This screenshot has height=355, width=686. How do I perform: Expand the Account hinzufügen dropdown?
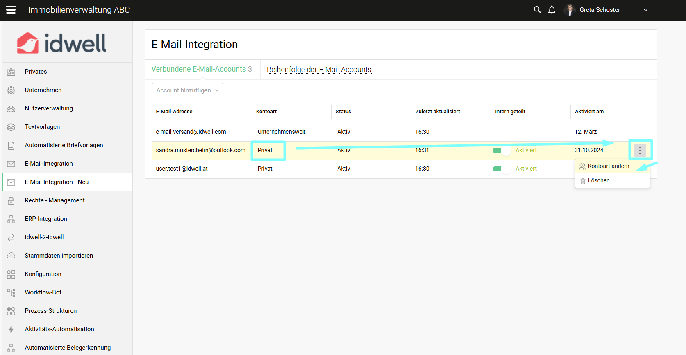[x=187, y=90]
